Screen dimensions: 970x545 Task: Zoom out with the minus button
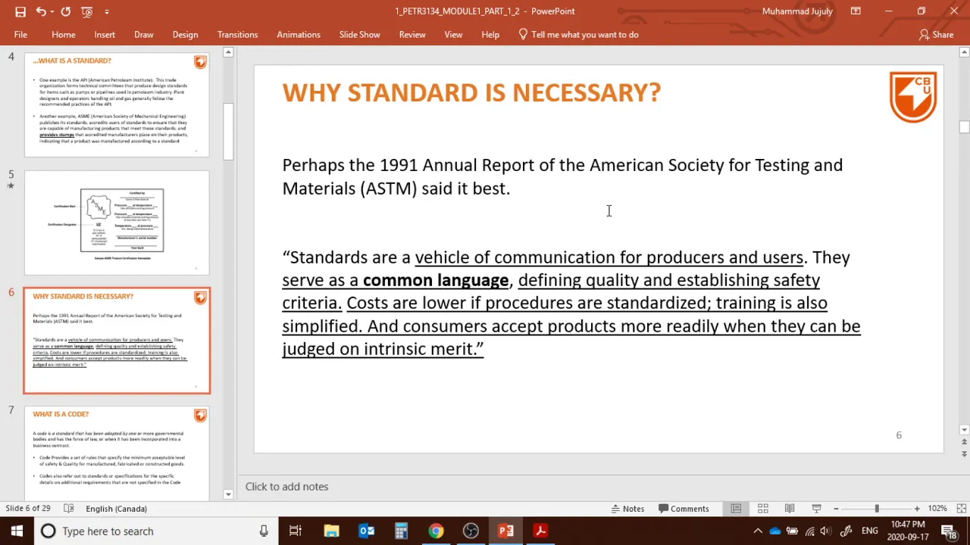[836, 509]
